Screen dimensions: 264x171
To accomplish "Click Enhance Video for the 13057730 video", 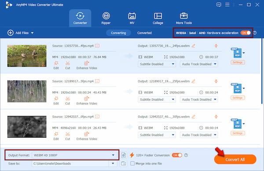I will [87, 65].
